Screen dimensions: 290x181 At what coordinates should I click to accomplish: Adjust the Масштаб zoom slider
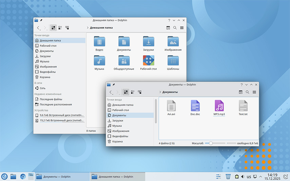click(x=211, y=143)
